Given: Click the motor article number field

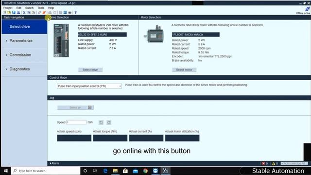Looking at the screenshot, I should tap(195, 35).
